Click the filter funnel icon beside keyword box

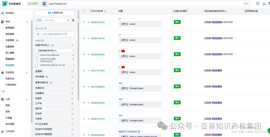[73, 20]
